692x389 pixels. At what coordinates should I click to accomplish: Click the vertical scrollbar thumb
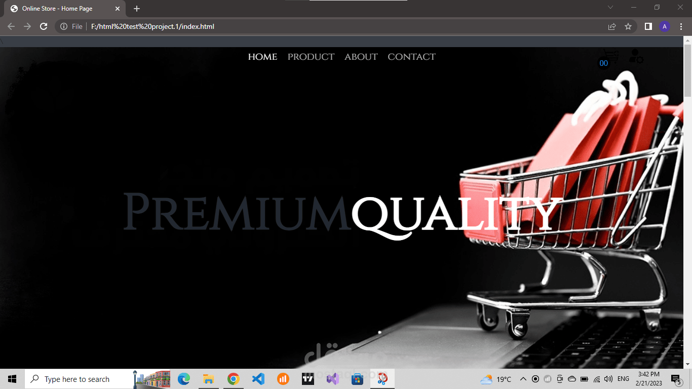click(x=687, y=71)
